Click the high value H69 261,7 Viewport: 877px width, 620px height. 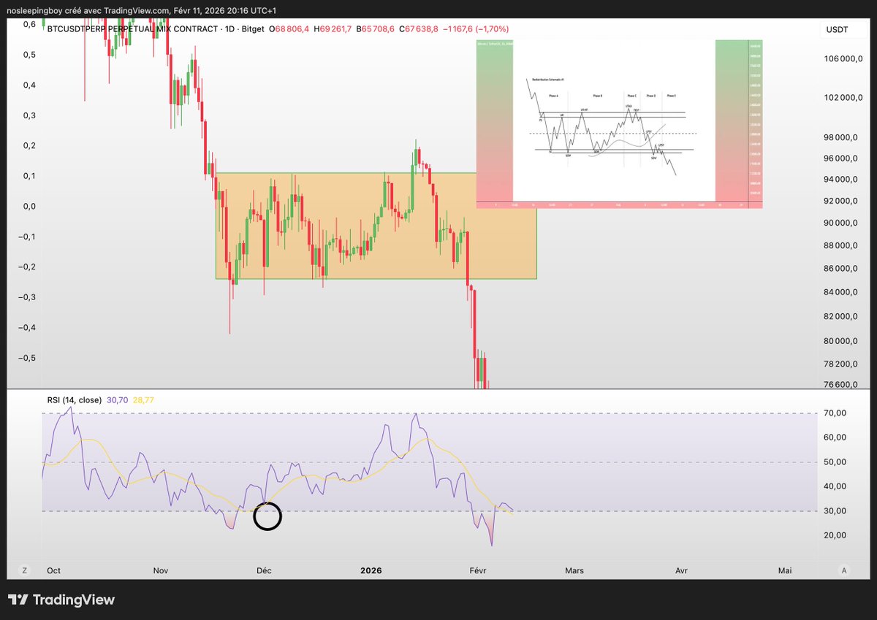tap(333, 28)
